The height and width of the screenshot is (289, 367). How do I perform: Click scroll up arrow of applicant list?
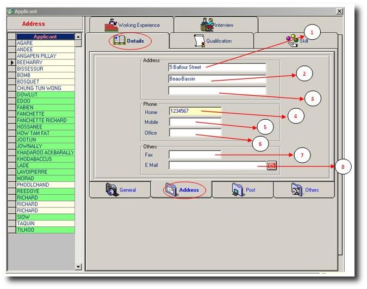78,37
